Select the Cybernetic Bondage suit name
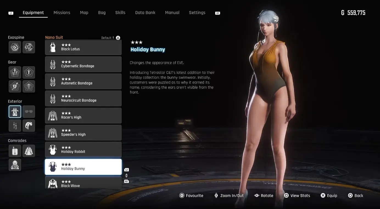 point(77,66)
